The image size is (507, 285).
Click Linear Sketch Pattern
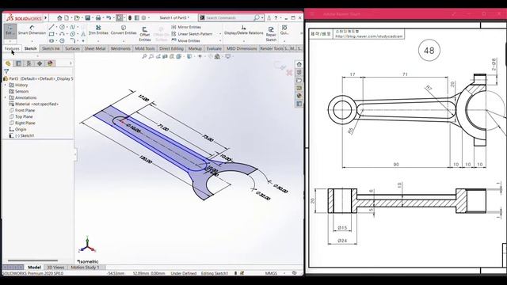(192, 34)
